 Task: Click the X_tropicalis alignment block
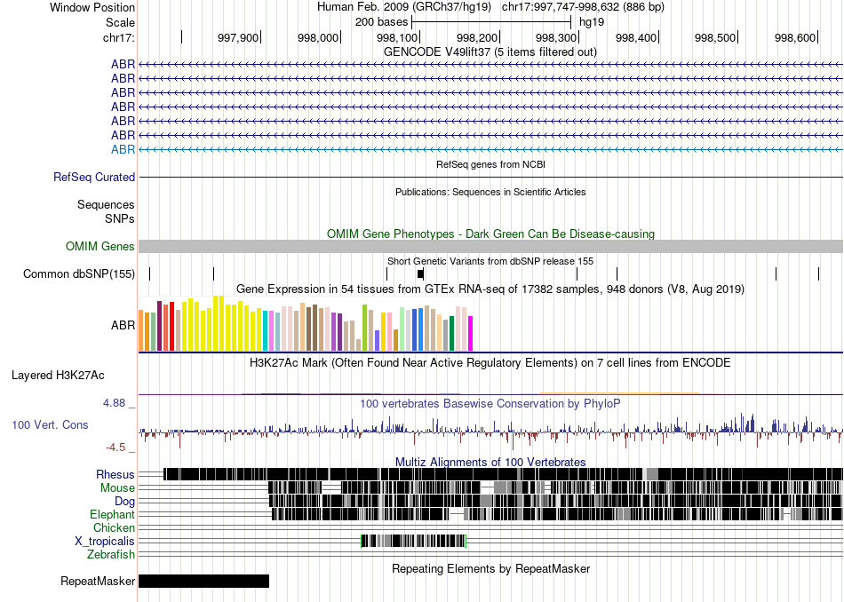pyautogui.click(x=413, y=542)
